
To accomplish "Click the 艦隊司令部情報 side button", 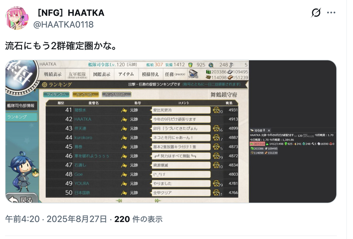I will (21, 106).
